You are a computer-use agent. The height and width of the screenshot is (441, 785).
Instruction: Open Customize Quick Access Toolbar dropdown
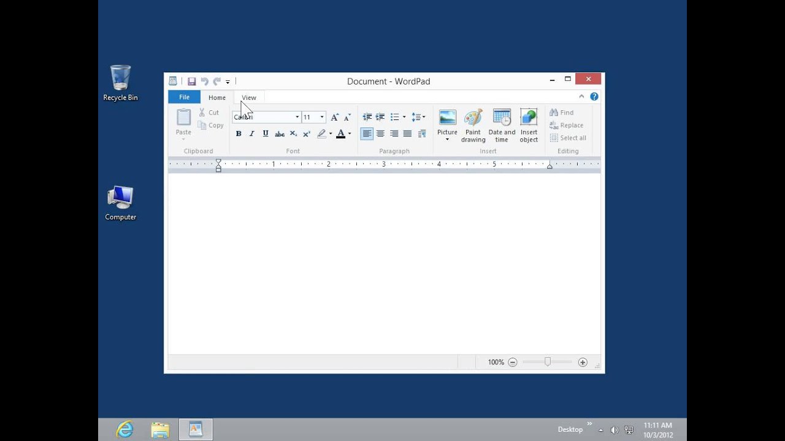[228, 81]
